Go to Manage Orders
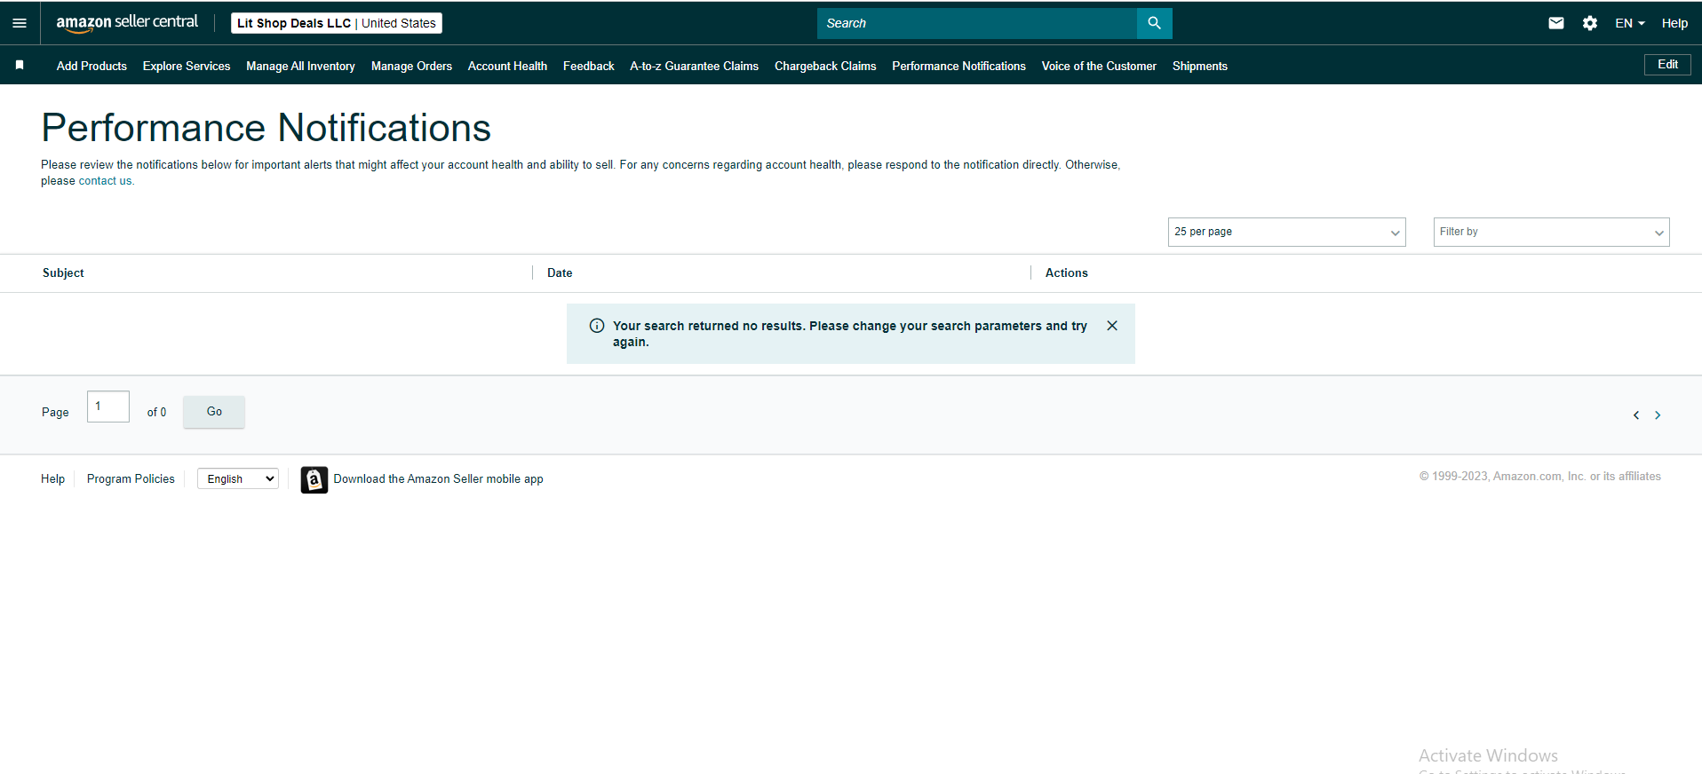1702x774 pixels. pyautogui.click(x=411, y=66)
